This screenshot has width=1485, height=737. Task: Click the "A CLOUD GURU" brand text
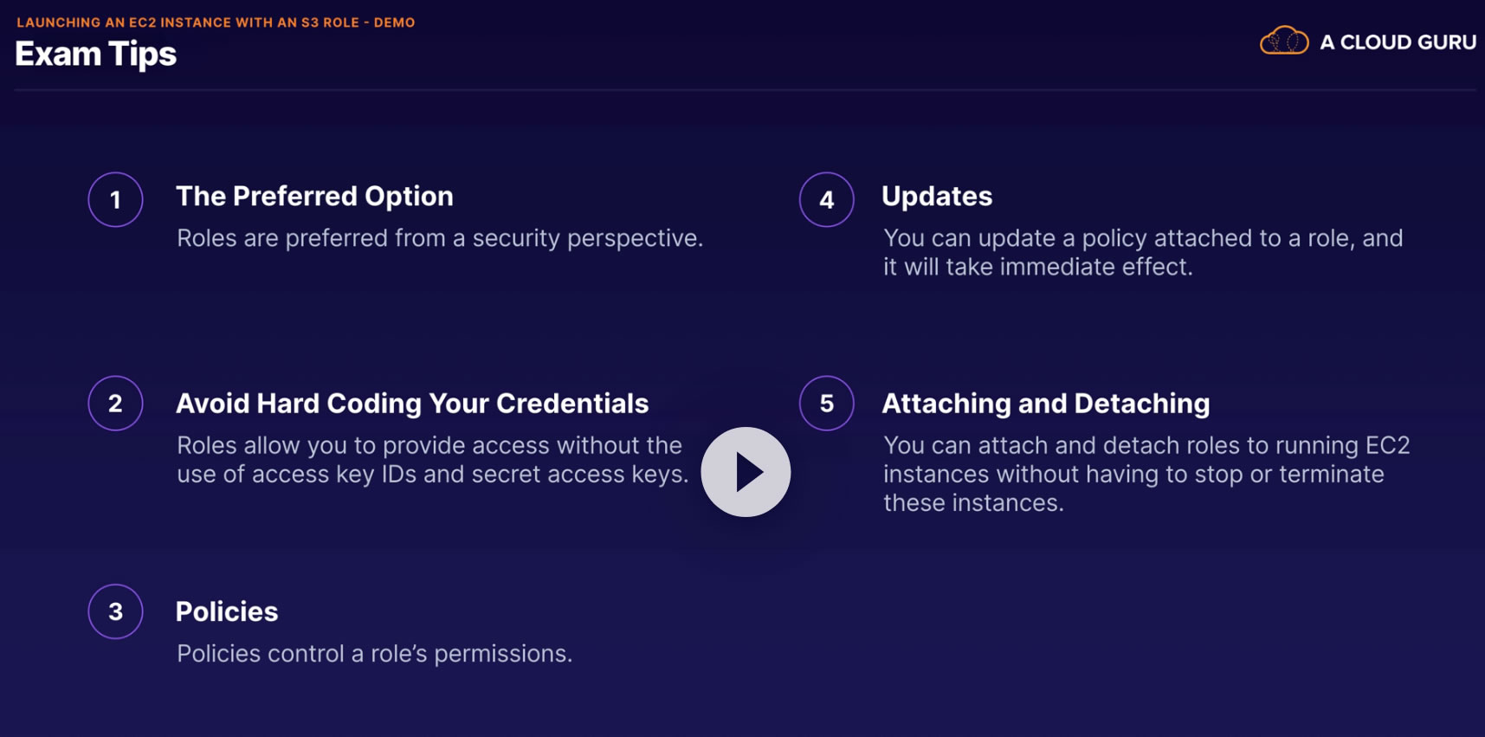[1397, 42]
